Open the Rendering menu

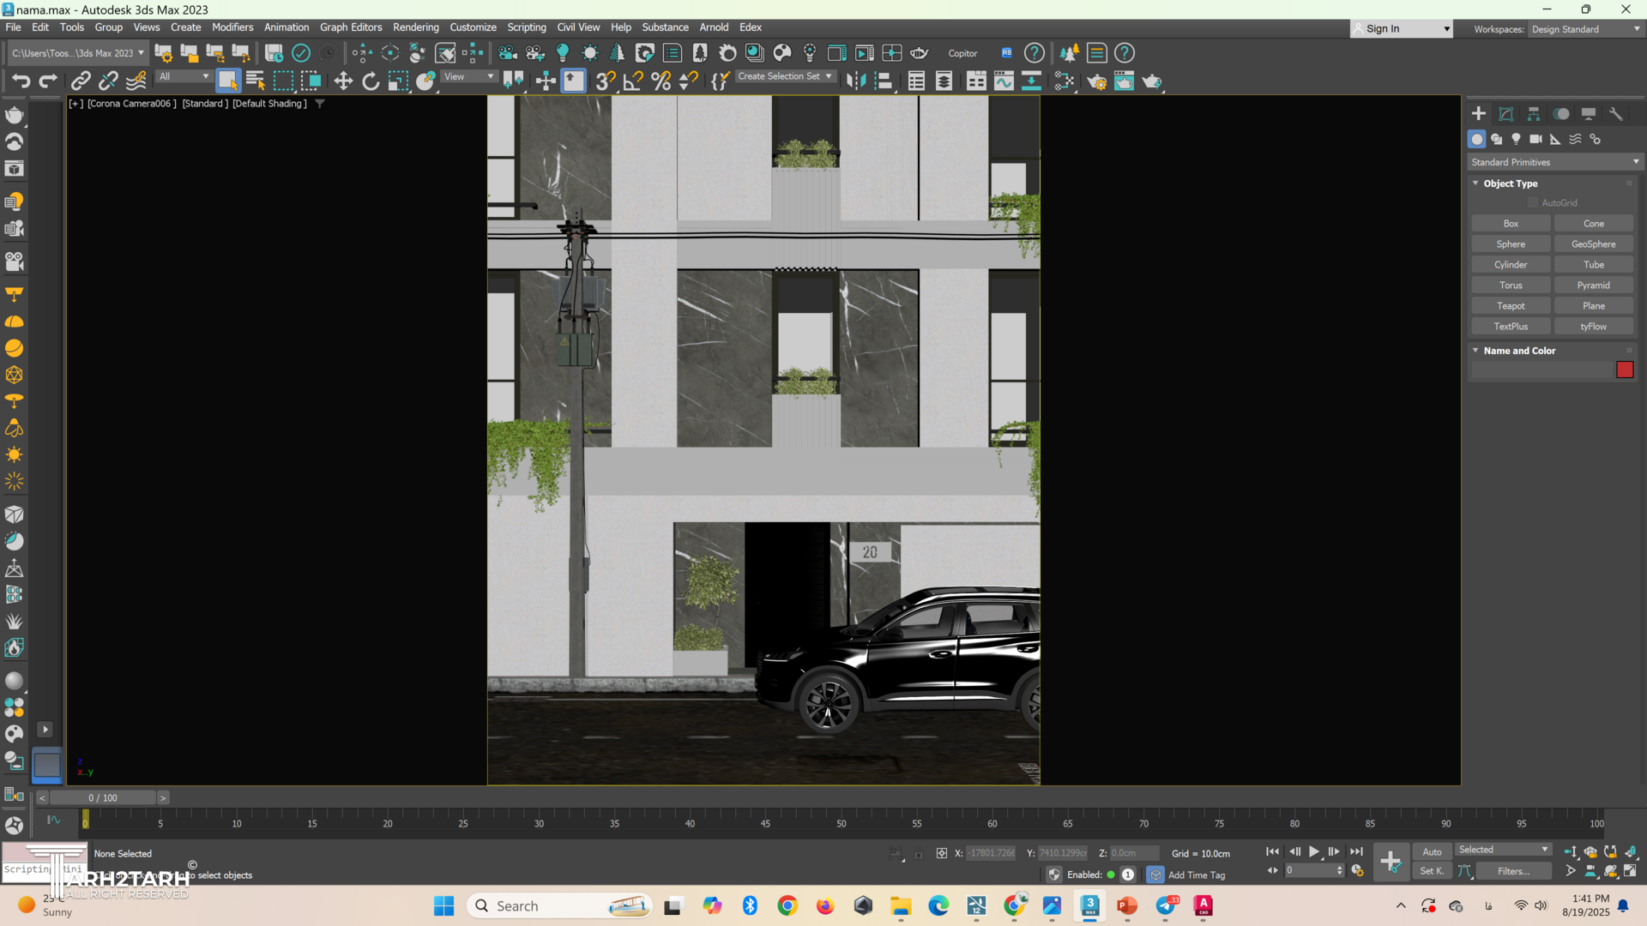point(415,27)
